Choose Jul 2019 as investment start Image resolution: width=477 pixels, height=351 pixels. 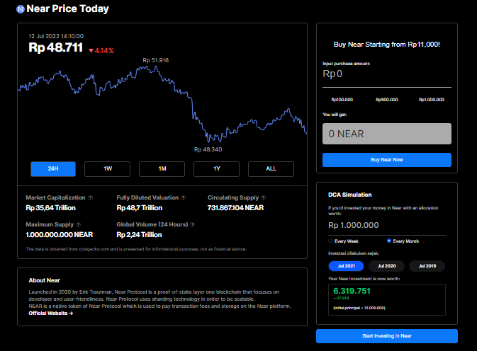[x=427, y=266]
